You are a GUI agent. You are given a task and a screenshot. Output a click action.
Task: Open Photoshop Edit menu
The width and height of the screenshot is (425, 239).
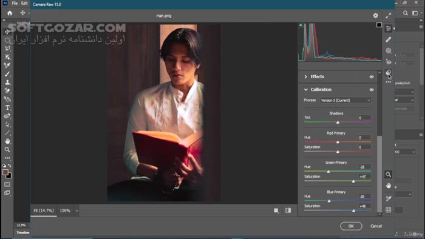[24, 3]
